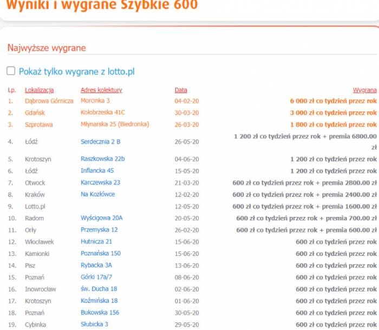Select the Lotto.pl location cell
The image size is (379, 330).
[x=35, y=207]
